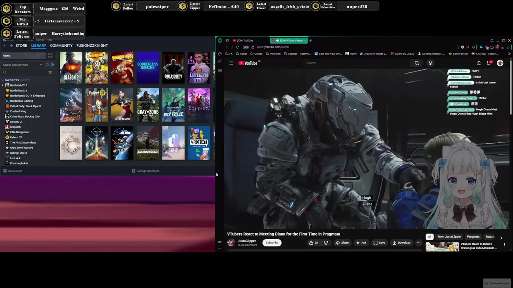513x288 pixels.
Task: Collapse the Favorites category
Action: point(3,80)
